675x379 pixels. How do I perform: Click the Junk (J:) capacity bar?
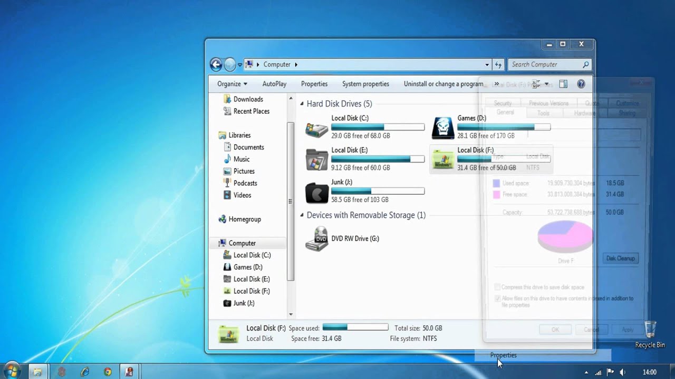tap(378, 191)
